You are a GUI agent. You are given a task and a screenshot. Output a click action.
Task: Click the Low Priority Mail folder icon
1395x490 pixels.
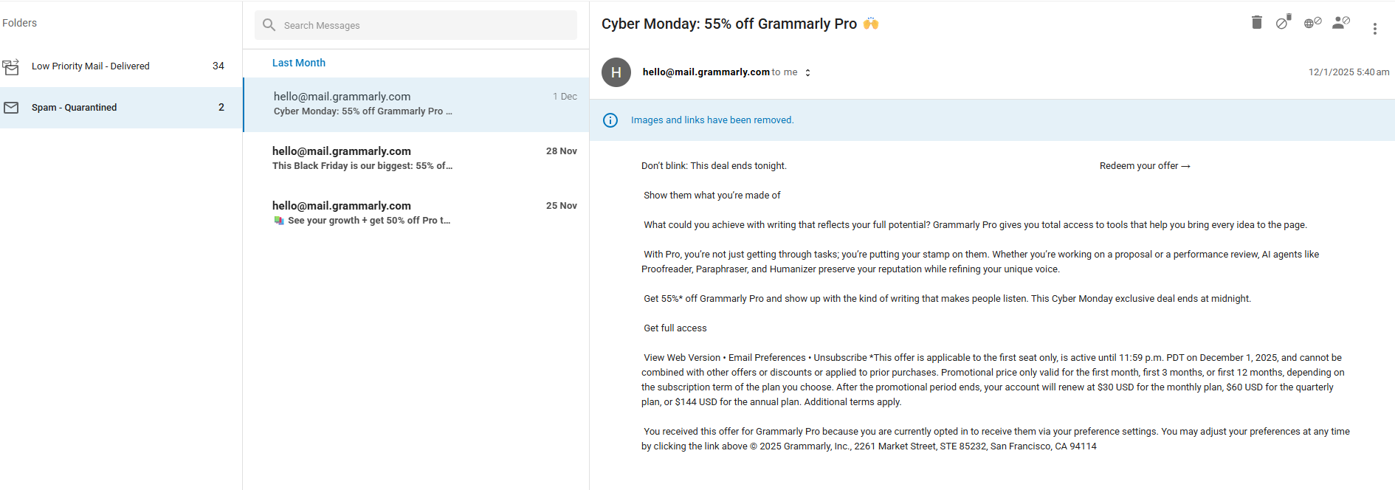(11, 66)
